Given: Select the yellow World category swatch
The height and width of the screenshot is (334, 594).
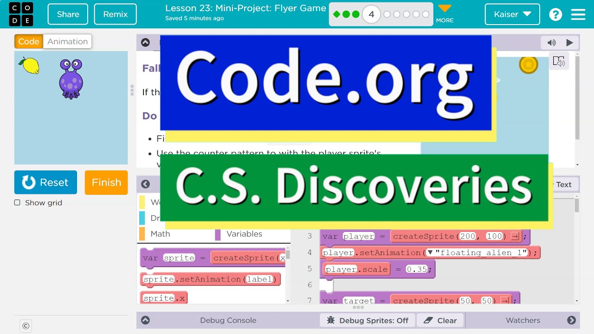Looking at the screenshot, I should [x=142, y=202].
